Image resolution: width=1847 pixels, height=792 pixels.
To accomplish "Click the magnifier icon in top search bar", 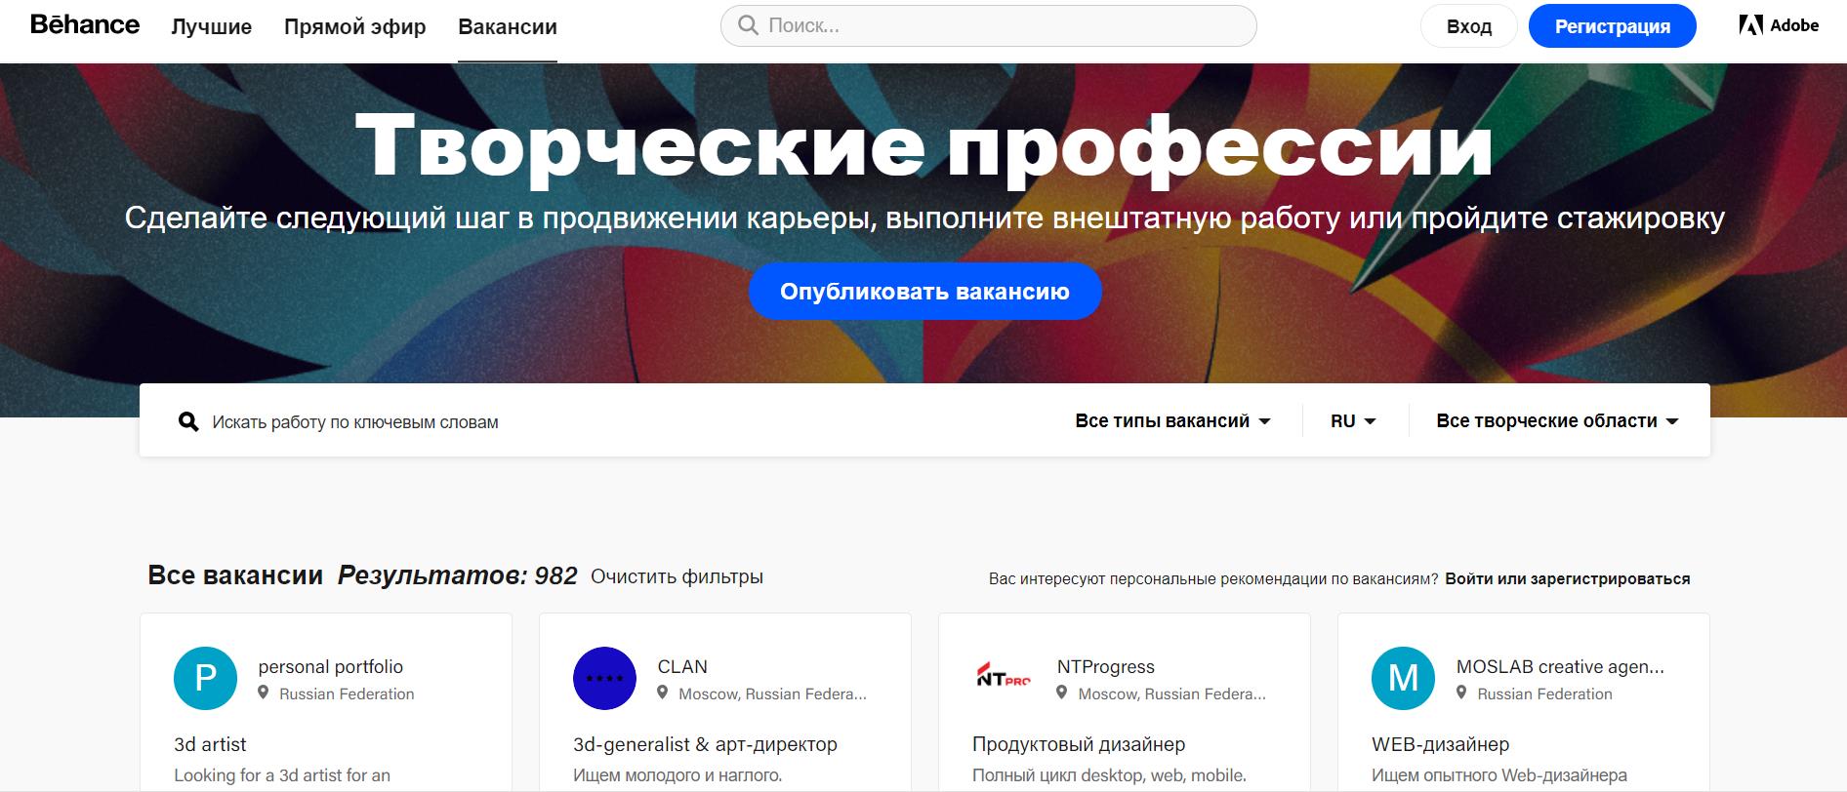I will (x=749, y=25).
